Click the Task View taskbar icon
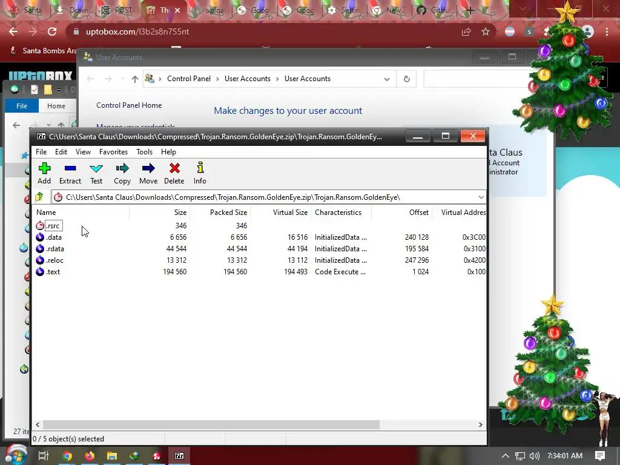The image size is (620, 465). (44, 456)
